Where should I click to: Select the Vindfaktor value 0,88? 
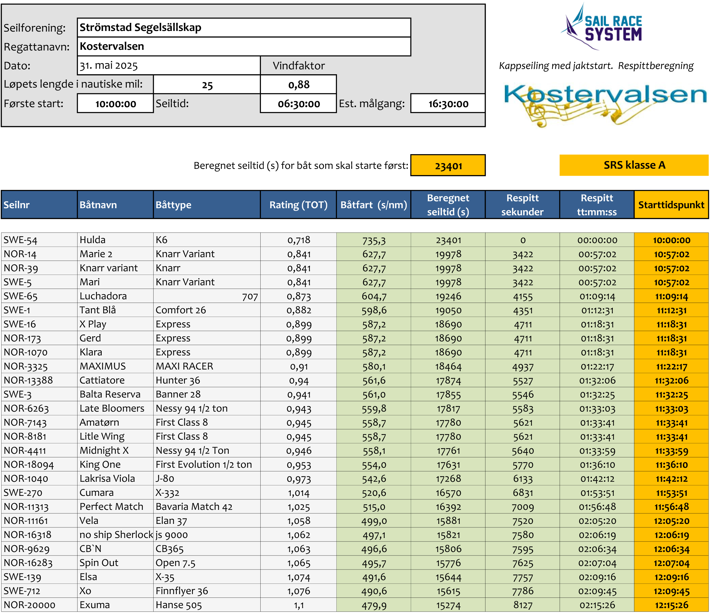tap(298, 84)
